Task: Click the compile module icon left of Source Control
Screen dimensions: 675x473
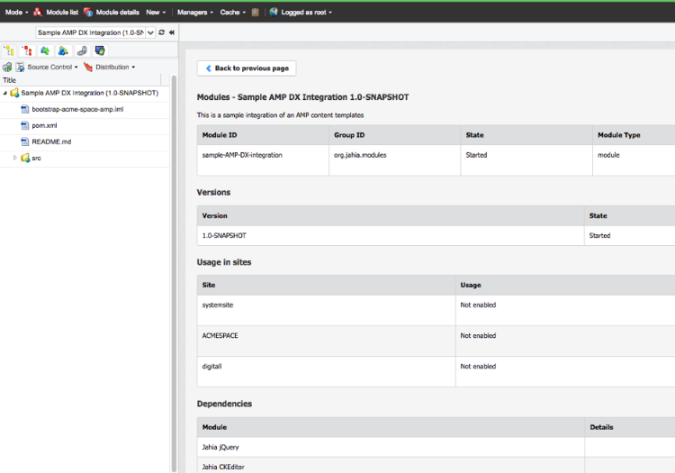Action: pyautogui.click(x=7, y=68)
